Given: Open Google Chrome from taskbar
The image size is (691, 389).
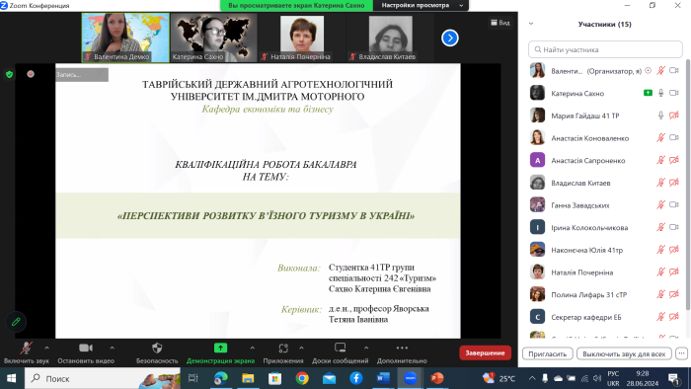Looking at the screenshot, I should coord(302,378).
